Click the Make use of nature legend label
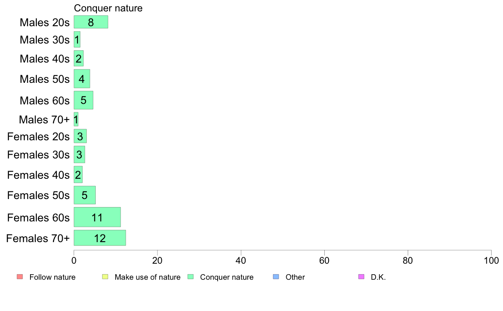Viewport: 503px width, 311px height. 148,277
